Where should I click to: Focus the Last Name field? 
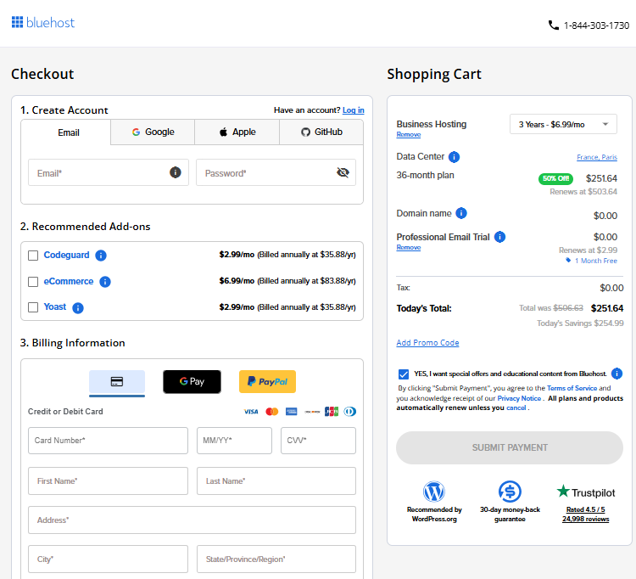click(276, 481)
